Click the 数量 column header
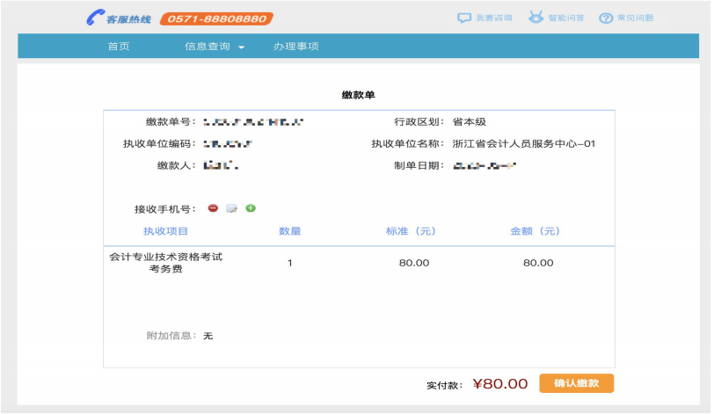The image size is (714, 414). (x=290, y=231)
